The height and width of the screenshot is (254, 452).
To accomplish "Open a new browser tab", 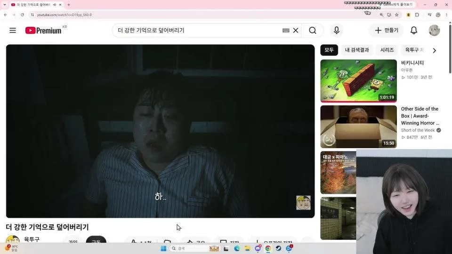I will coord(69,5).
